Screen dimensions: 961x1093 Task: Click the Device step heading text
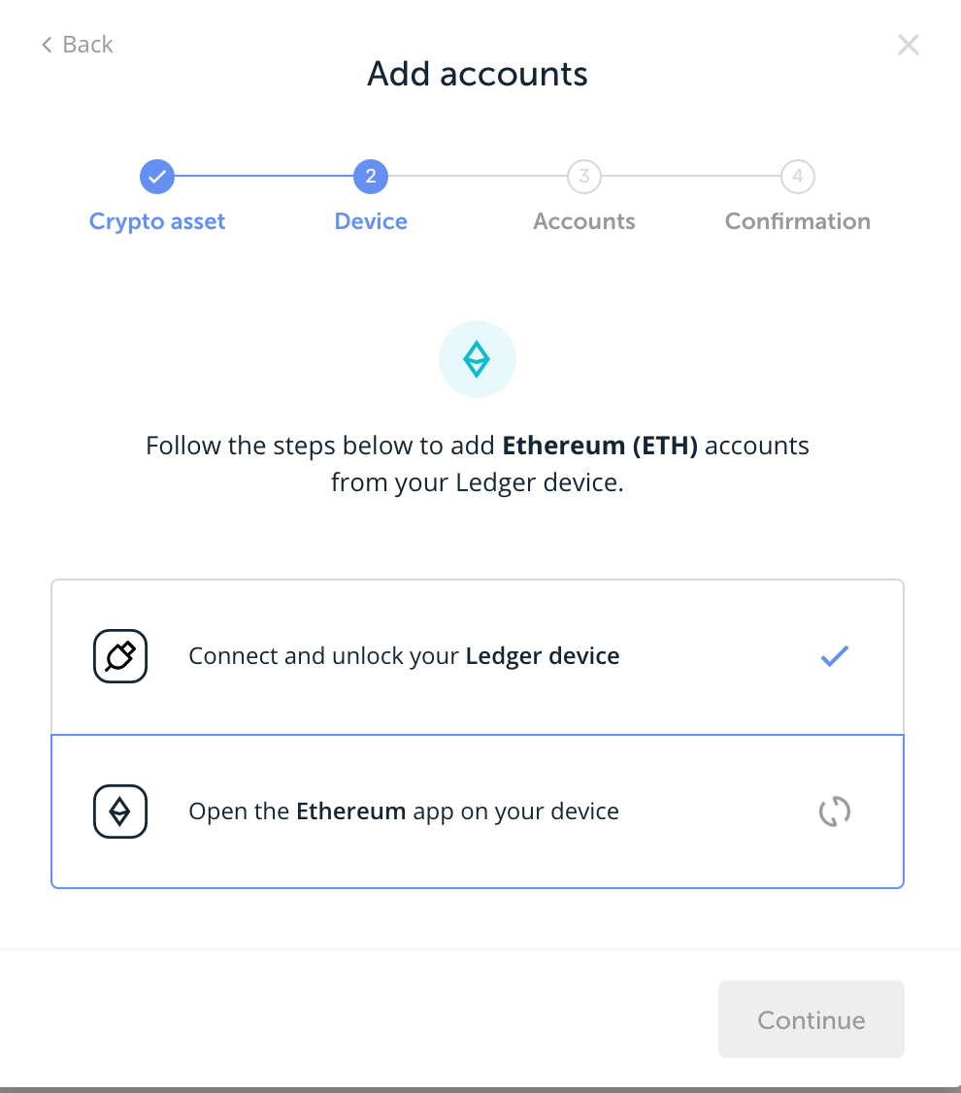(370, 221)
